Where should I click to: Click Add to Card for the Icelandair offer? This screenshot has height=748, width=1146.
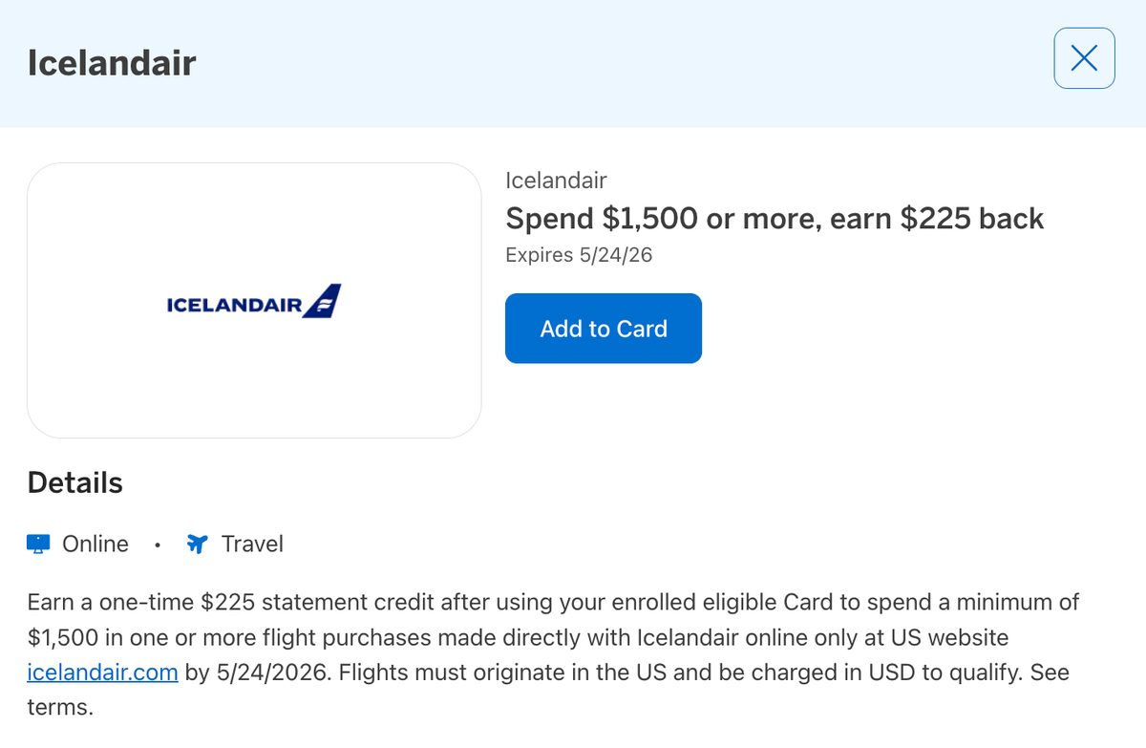(603, 328)
